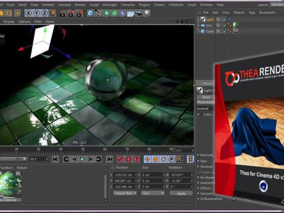Click the green array modeling icon
This screenshot has height=213, width=284.
(115, 13)
